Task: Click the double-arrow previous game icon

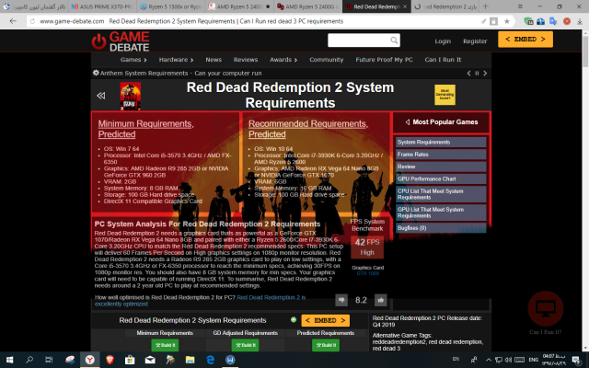Action: point(100,96)
